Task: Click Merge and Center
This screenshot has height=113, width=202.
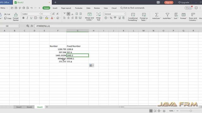Action: tap(89, 17)
